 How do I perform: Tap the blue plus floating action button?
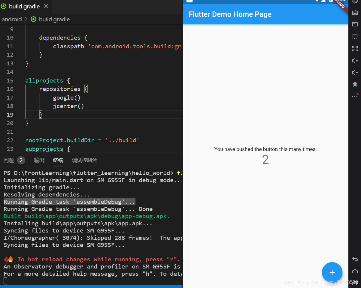click(332, 272)
